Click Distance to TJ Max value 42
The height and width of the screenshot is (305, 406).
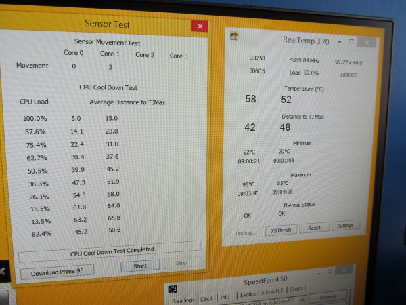pyautogui.click(x=250, y=127)
